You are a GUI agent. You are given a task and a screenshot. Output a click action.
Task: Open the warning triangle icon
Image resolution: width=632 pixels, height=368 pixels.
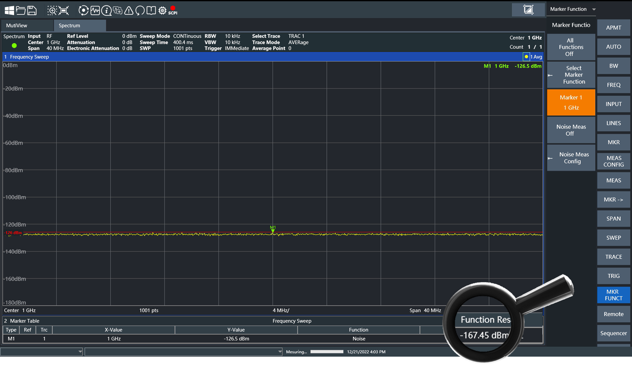(x=129, y=10)
